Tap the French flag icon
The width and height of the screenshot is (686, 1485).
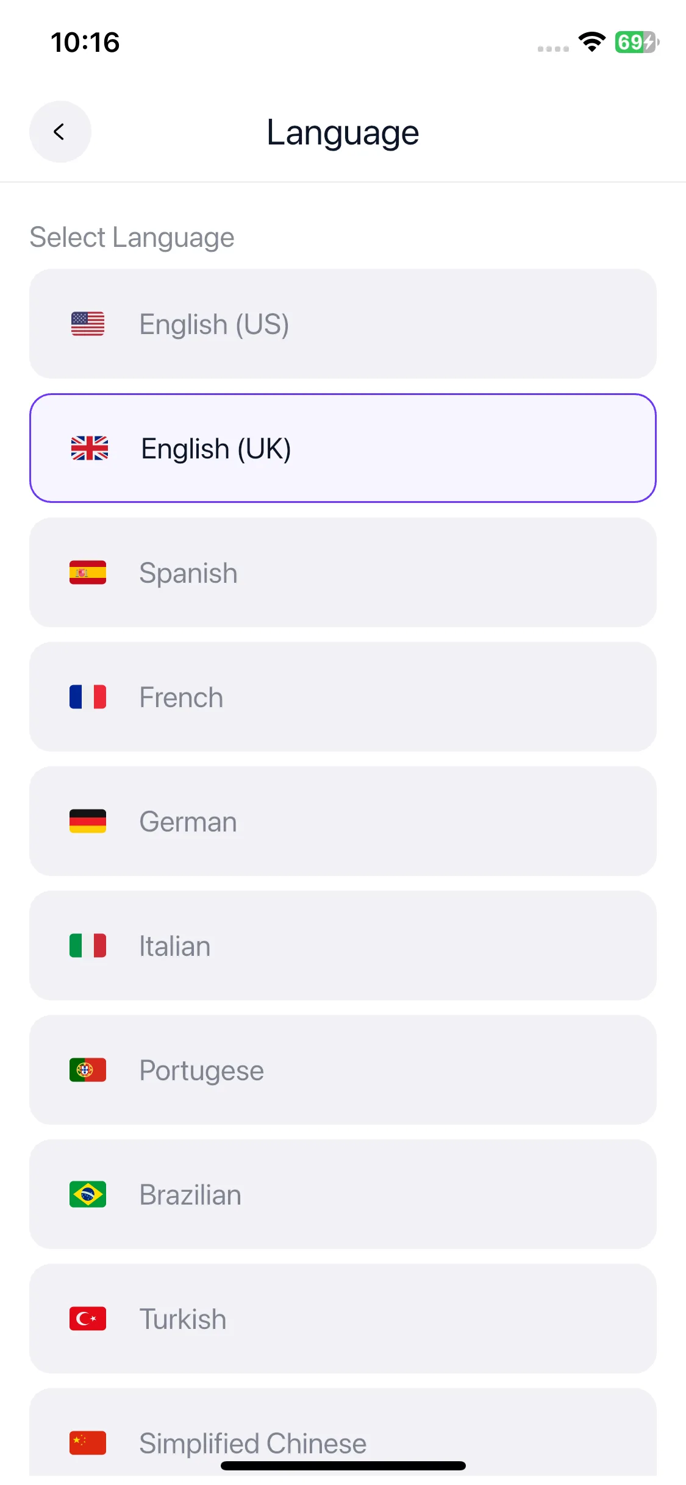point(88,697)
